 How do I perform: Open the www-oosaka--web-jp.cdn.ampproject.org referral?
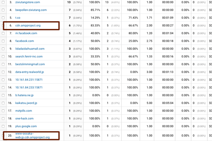point(32,135)
